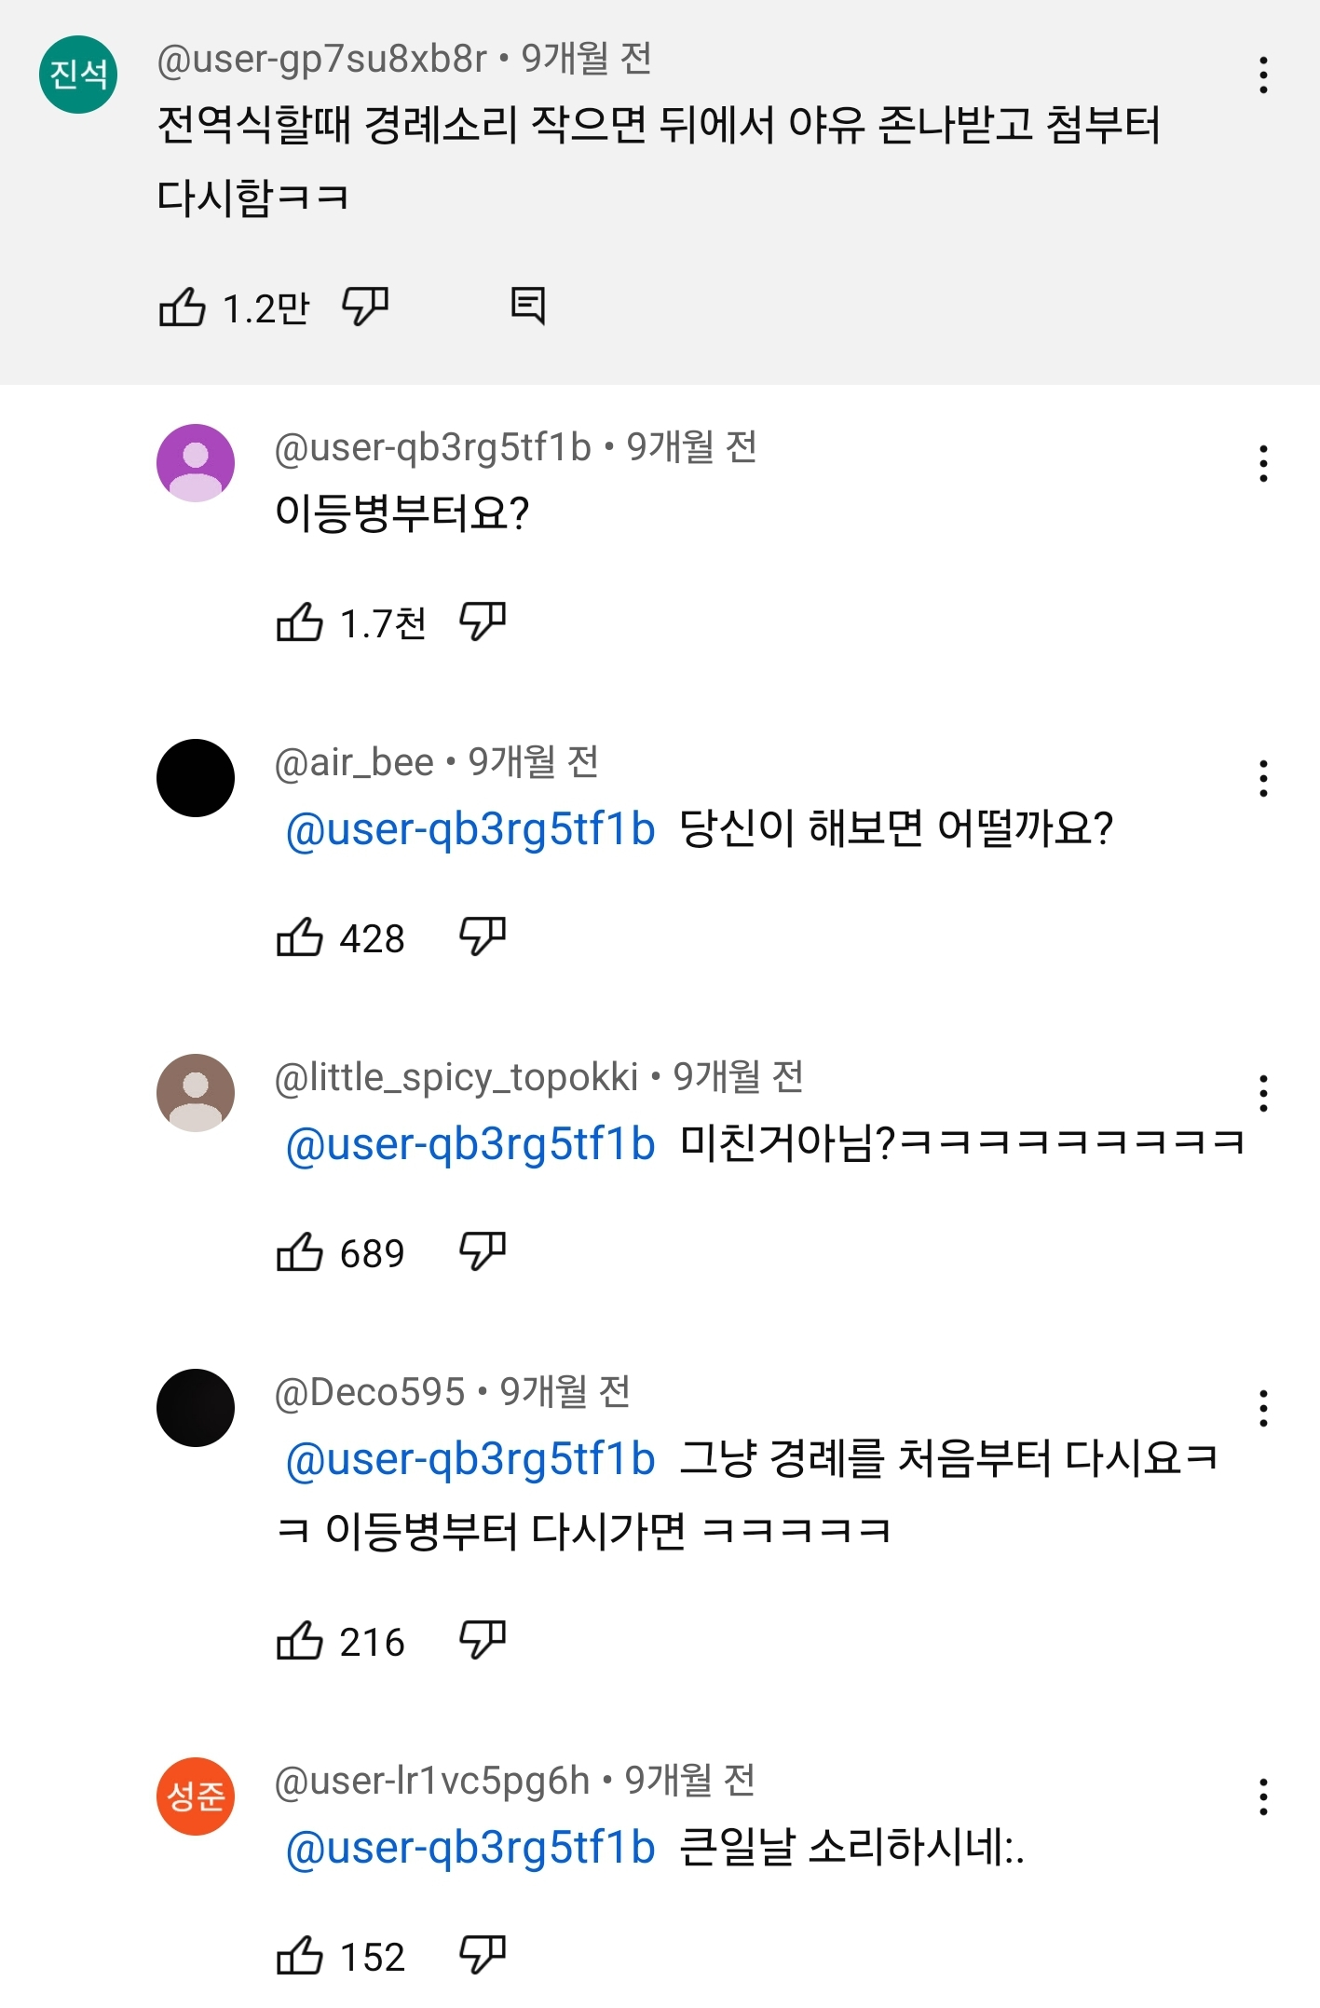Open the 진석 profile avatar
The width and height of the screenshot is (1320, 2008).
click(x=78, y=75)
